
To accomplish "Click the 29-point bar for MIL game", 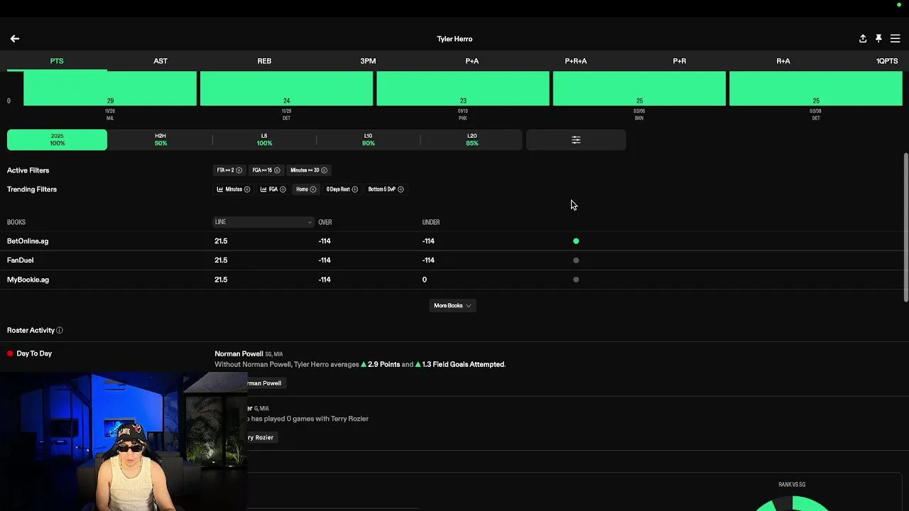I will pos(110,88).
